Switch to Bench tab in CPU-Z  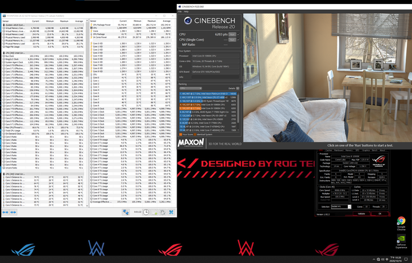pyautogui.click(x=375, y=150)
